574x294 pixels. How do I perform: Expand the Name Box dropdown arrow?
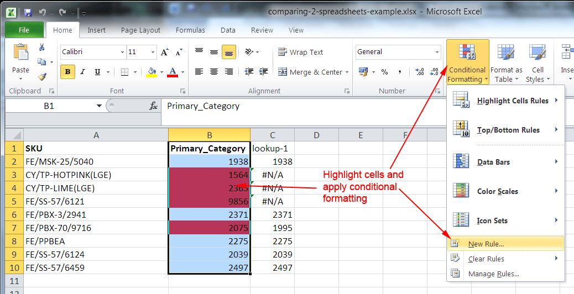point(100,106)
